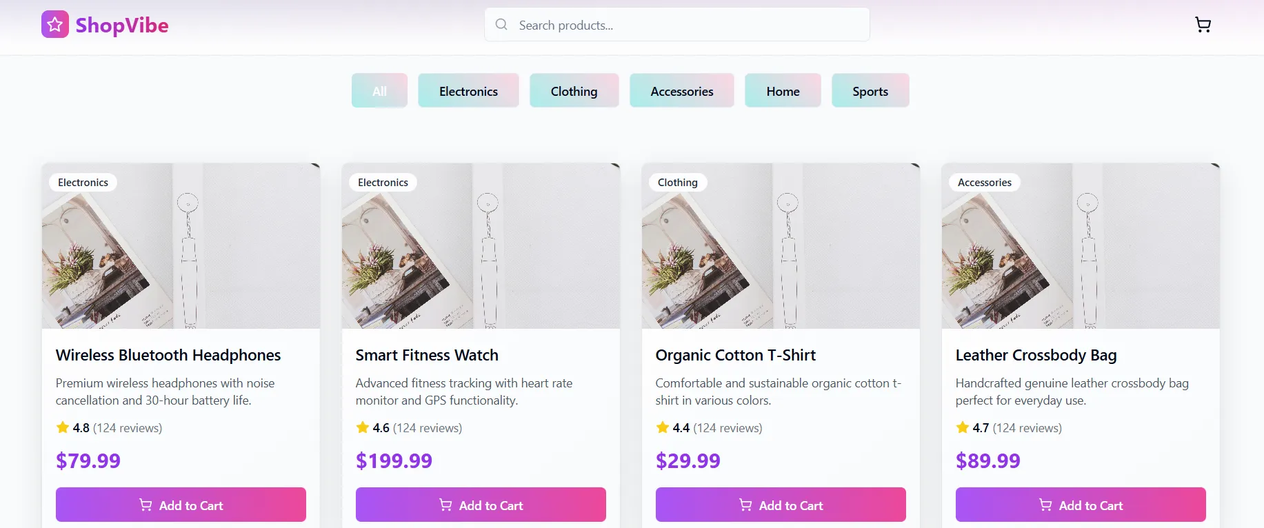Open the shopping cart icon

1203,25
